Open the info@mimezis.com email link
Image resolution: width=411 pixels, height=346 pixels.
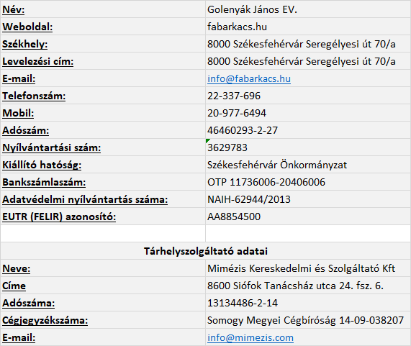coord(250,337)
